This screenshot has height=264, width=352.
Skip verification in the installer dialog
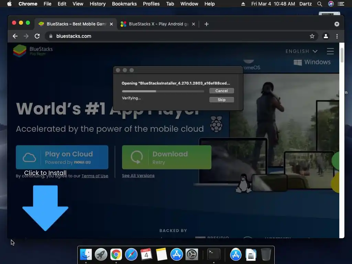pos(222,100)
